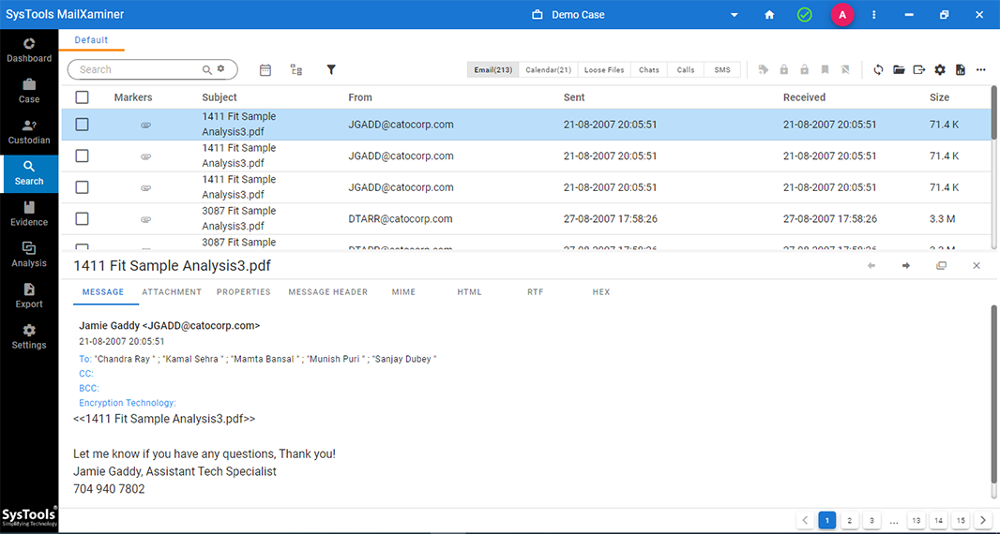Open the Evidence section
Image resolution: width=1000 pixels, height=534 pixels.
click(29, 215)
